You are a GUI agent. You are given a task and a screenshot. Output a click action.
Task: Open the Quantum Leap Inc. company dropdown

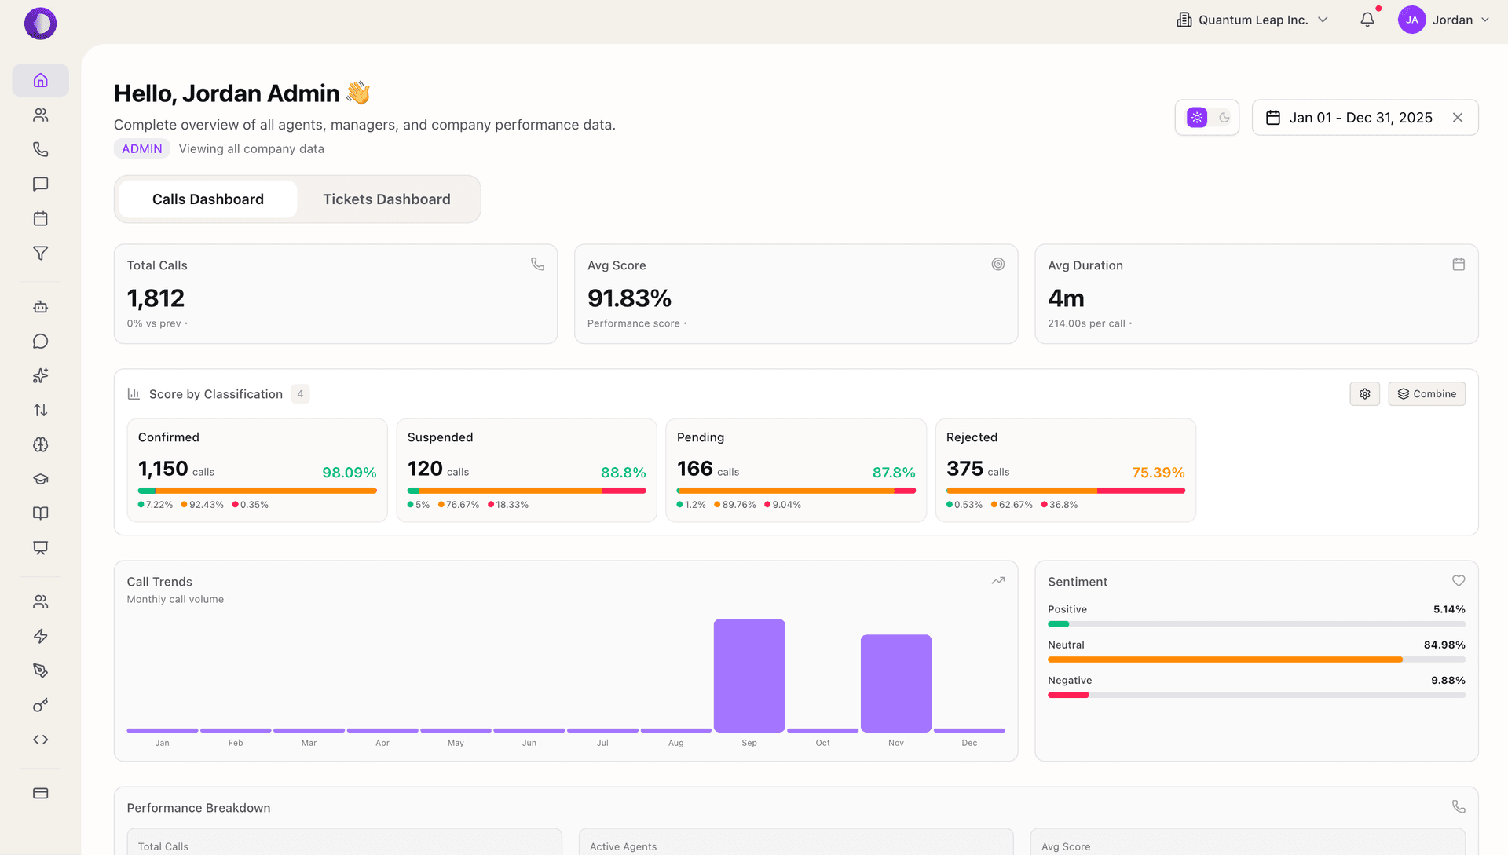click(1252, 20)
